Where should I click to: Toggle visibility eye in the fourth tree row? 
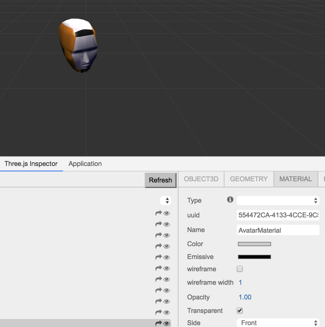point(166,246)
